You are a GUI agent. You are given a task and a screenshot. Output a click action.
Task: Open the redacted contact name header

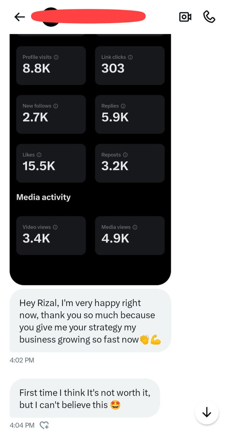88,16
